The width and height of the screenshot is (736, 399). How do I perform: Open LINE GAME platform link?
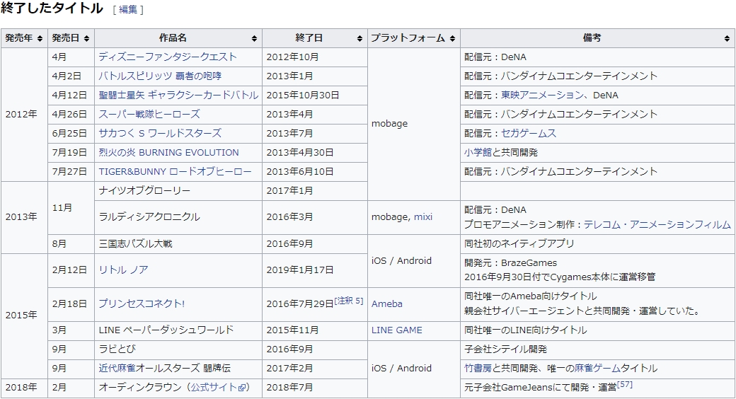(396, 330)
